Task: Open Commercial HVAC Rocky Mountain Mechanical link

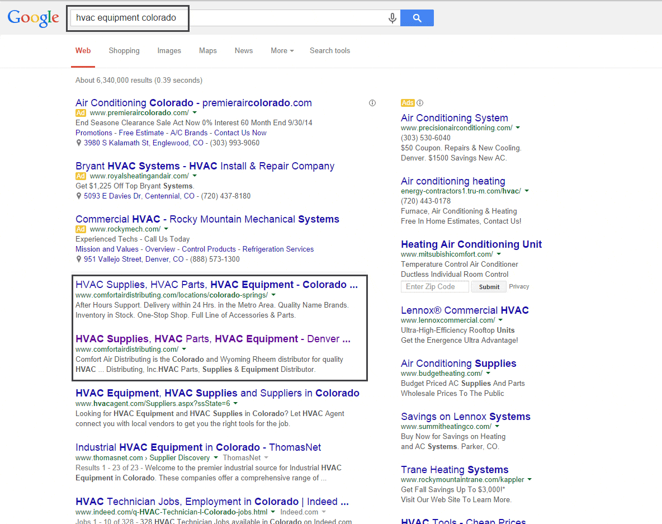Action: click(207, 219)
